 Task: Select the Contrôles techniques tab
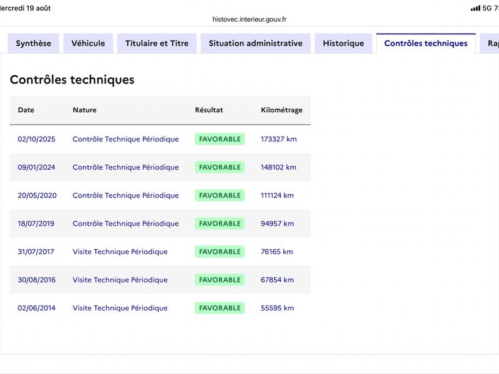(x=426, y=43)
